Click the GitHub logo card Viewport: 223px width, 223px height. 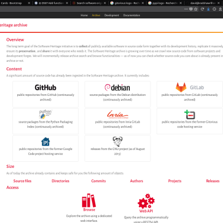pos(45,94)
